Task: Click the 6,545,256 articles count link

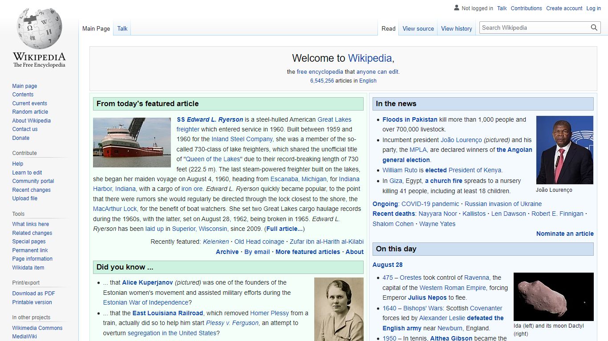Action: click(322, 81)
